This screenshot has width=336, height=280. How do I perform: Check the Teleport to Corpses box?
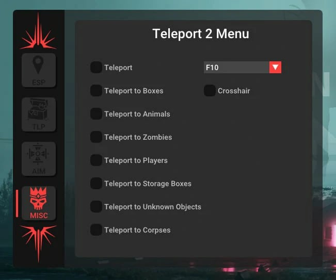(96, 230)
